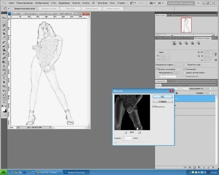
Task: Open the Windows Start button
Action: point(3,172)
